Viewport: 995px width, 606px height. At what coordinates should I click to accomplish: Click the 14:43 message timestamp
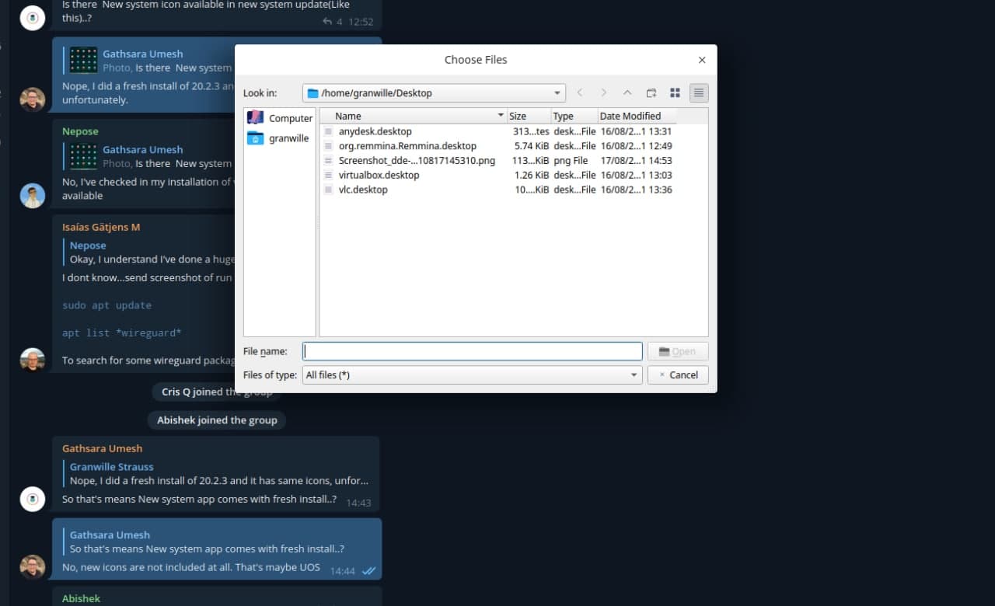[x=358, y=503]
